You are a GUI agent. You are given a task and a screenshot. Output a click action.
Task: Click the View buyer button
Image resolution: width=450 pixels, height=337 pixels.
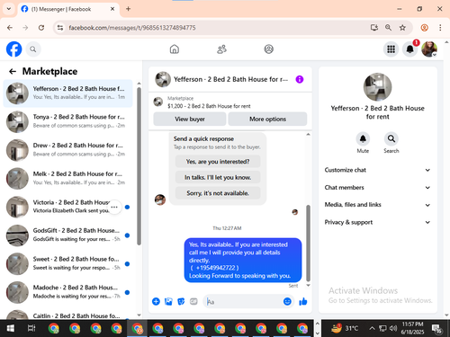tap(190, 119)
